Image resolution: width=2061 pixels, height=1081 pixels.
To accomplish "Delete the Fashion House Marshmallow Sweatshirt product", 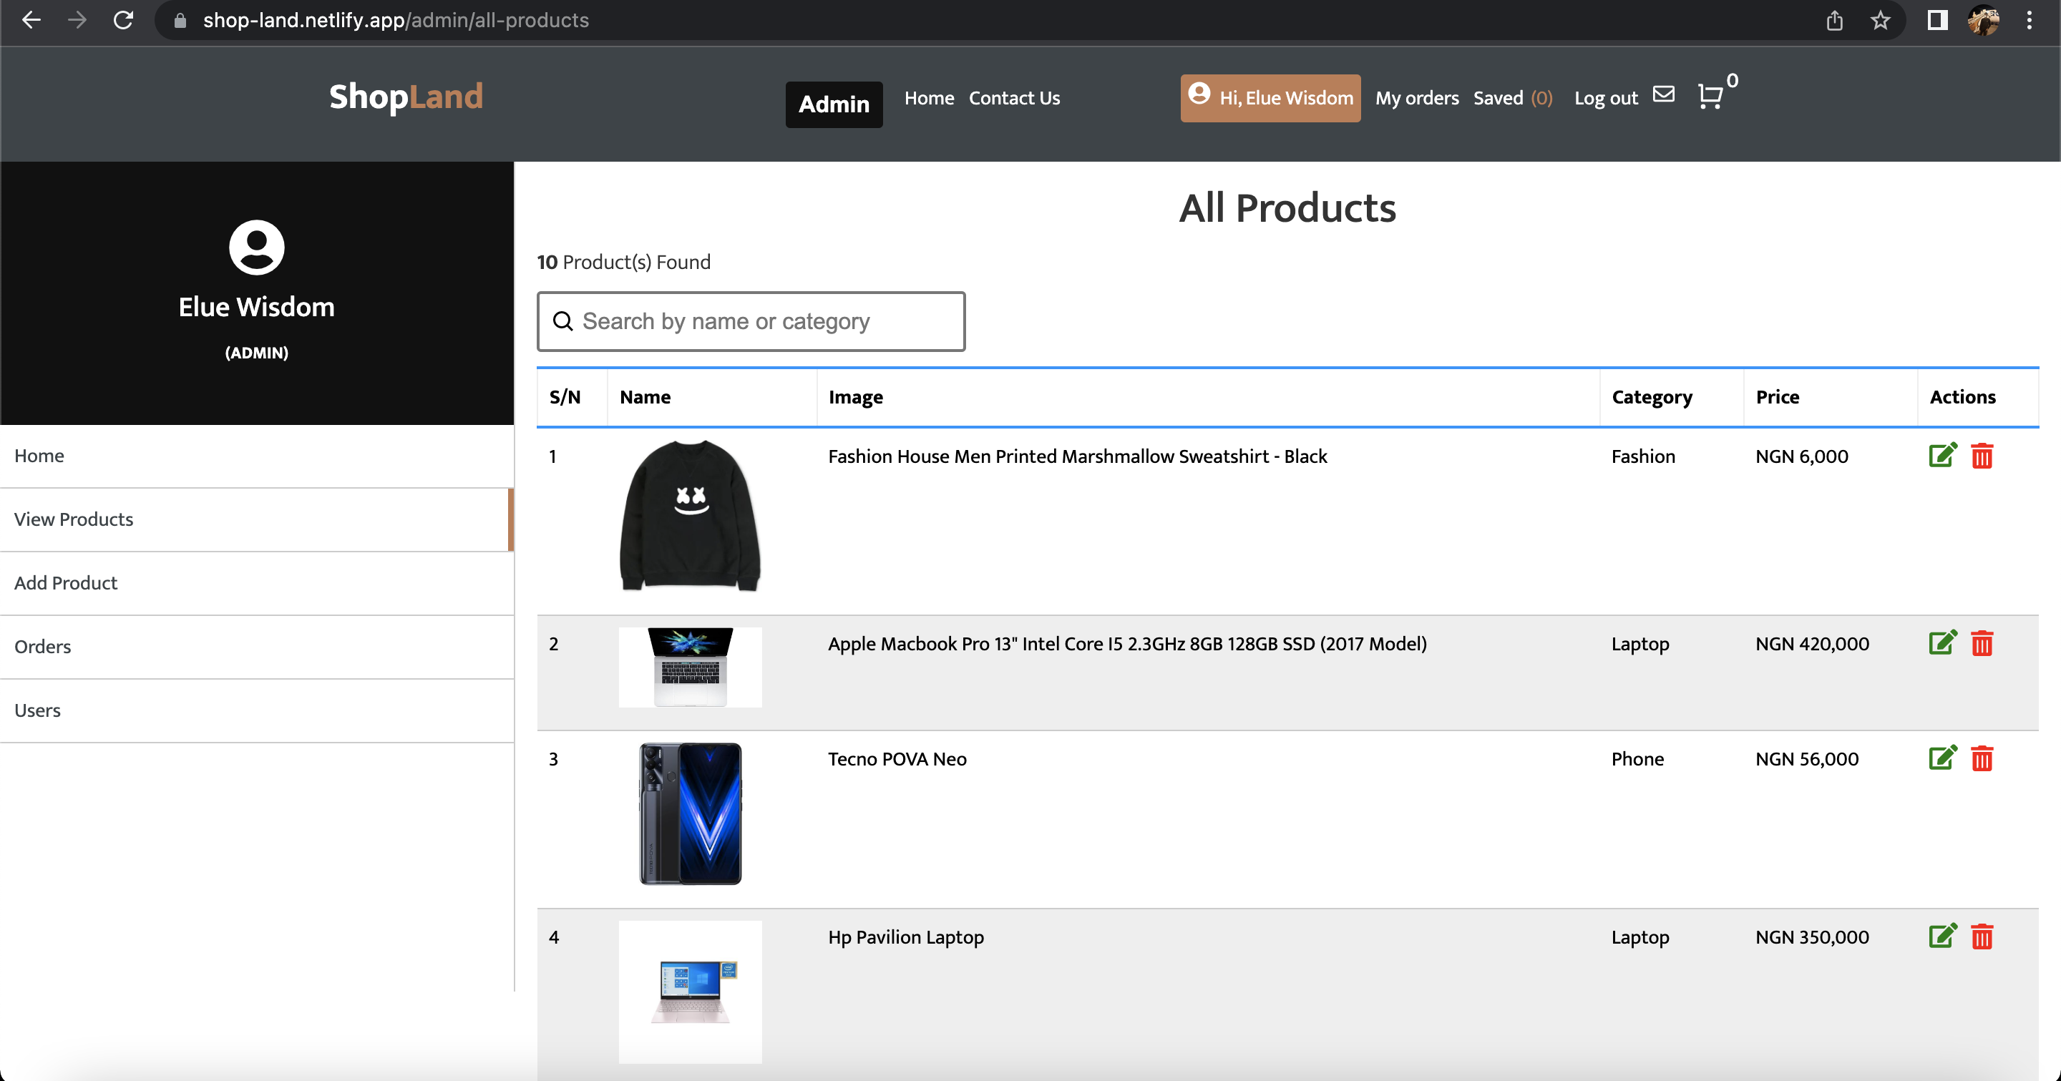I will coord(1984,456).
